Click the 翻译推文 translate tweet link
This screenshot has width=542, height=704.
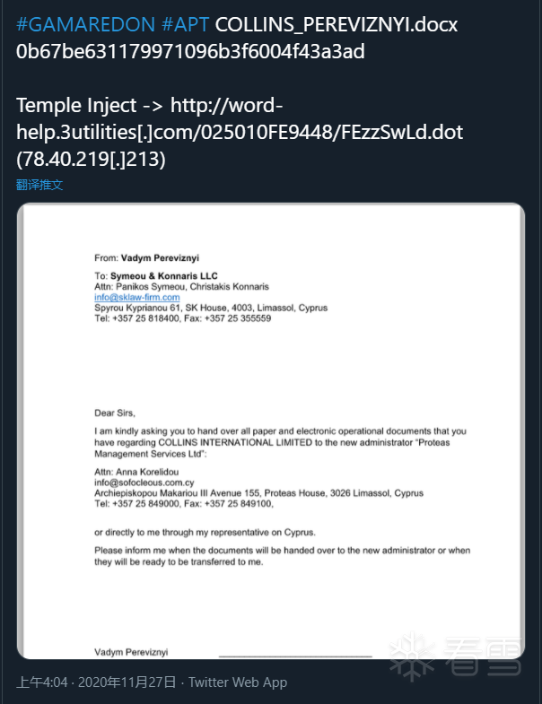(39, 185)
